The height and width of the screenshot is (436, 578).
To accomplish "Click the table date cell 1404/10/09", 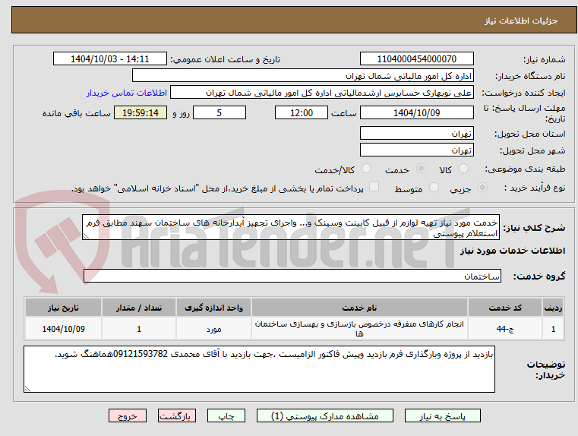I will [63, 329].
